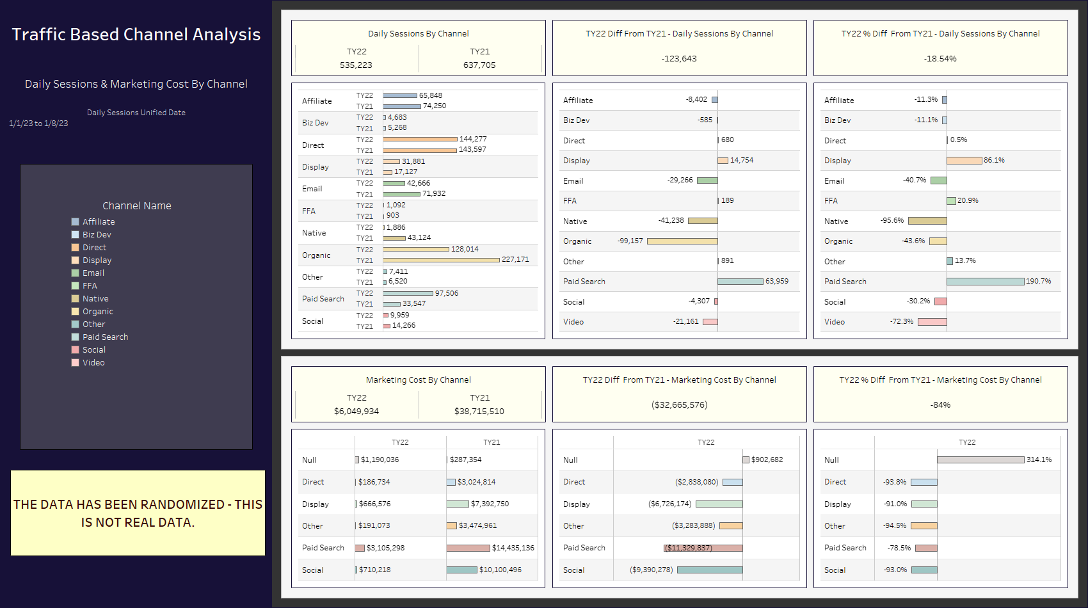
Task: Click the Daily Sessions date range 1/1/23 to 1/8/23
Action: click(x=38, y=124)
